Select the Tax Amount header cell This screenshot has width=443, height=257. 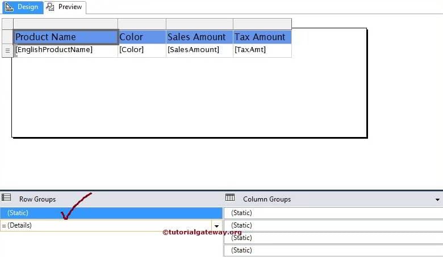click(x=262, y=37)
